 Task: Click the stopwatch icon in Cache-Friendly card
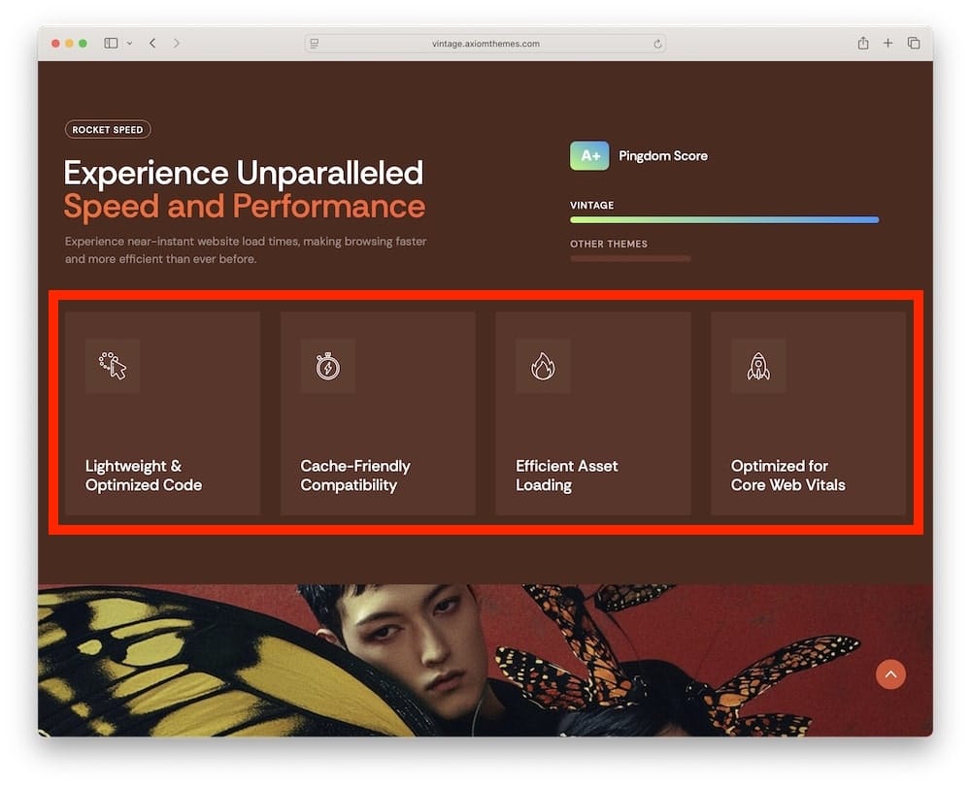coord(328,366)
